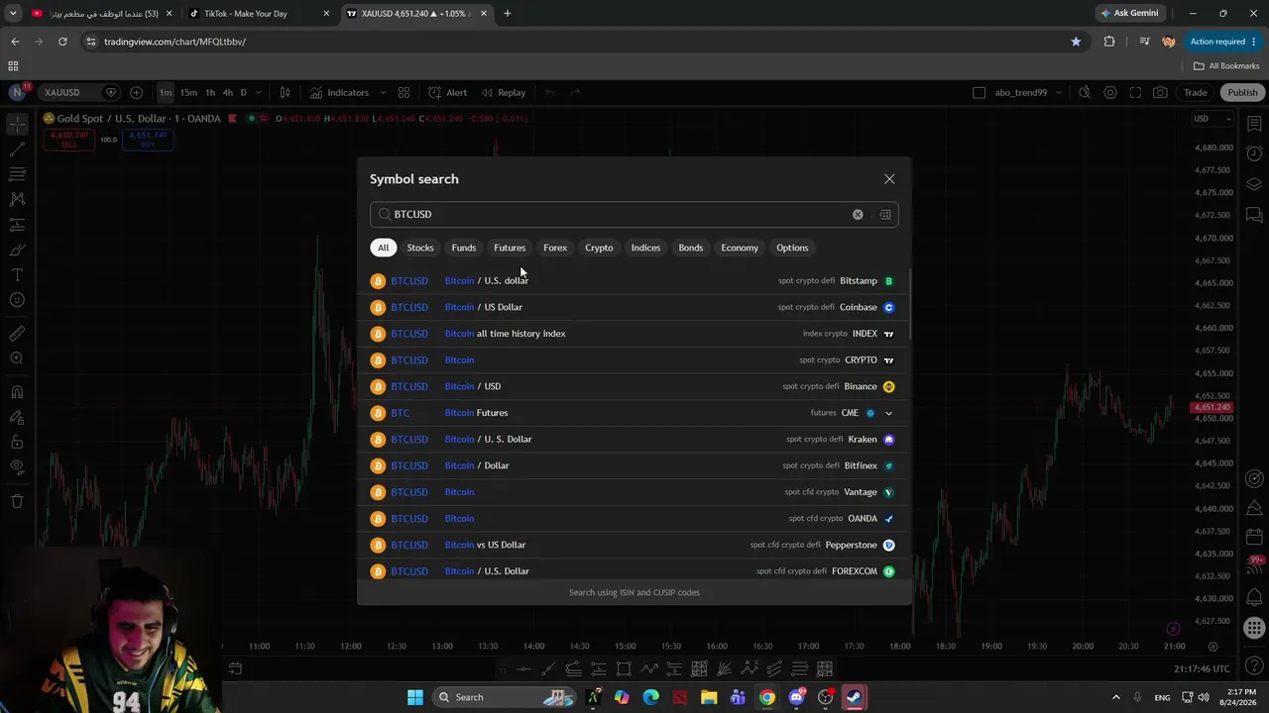Choose BTCUSD from CRYPTO source

(633, 360)
